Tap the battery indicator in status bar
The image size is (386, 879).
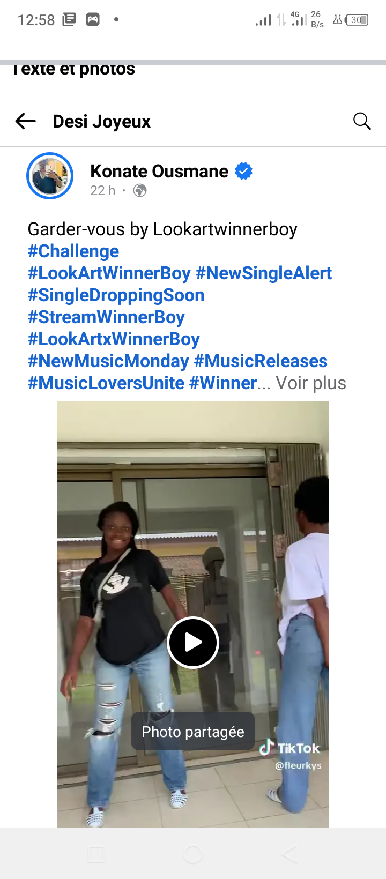[357, 20]
